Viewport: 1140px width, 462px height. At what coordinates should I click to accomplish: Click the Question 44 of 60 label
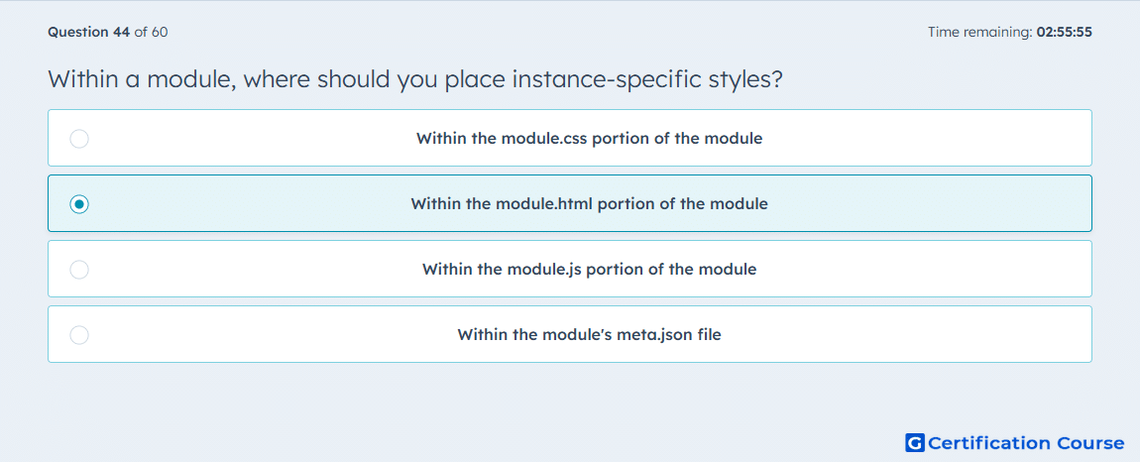coord(108,32)
